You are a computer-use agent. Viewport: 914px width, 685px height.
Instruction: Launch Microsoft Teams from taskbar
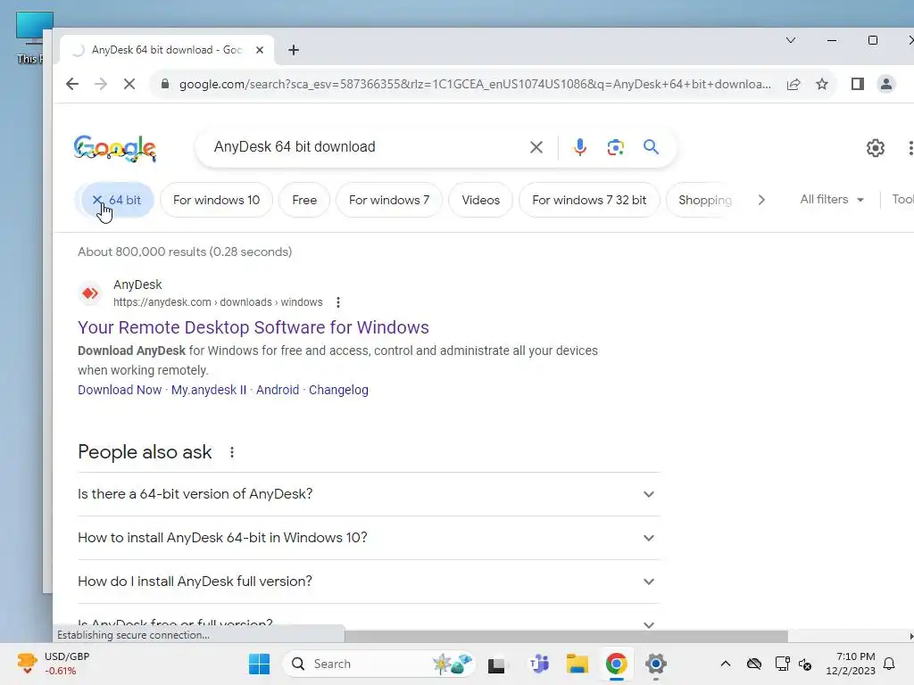[538, 664]
